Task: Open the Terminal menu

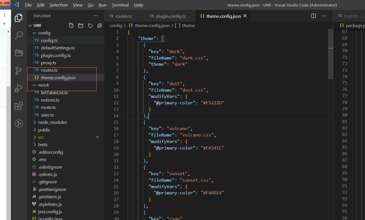Action: click(x=120, y=5)
